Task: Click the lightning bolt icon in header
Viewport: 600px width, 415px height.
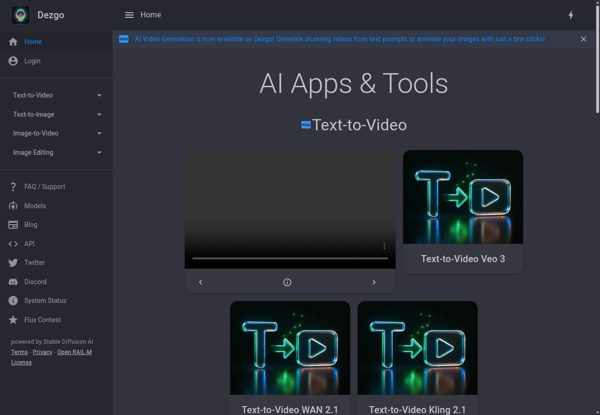Action: [x=571, y=15]
